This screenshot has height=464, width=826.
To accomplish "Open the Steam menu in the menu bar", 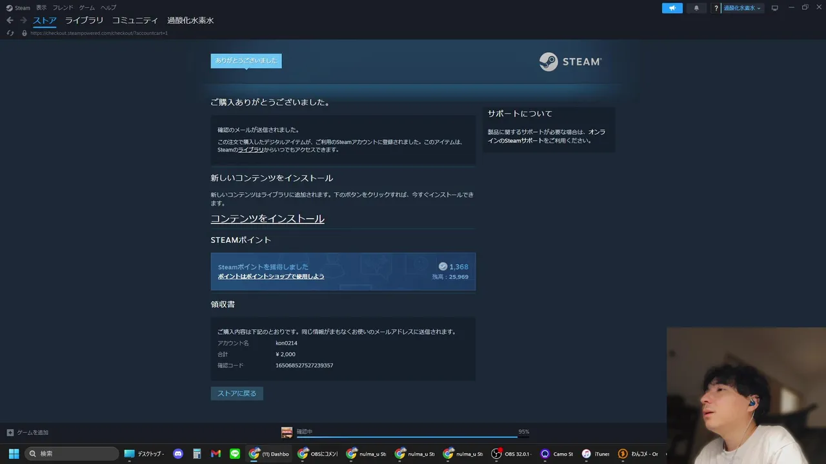I will point(18,8).
